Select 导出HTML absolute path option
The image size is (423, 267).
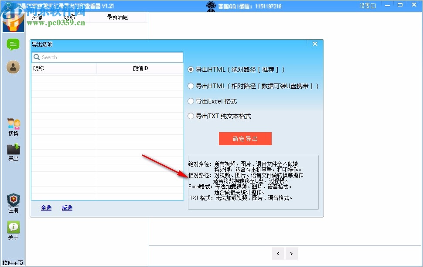coord(191,69)
